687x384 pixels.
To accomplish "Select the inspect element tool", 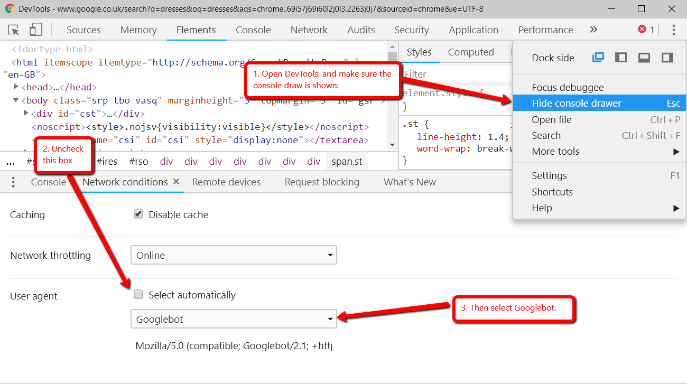I will pos(13,30).
